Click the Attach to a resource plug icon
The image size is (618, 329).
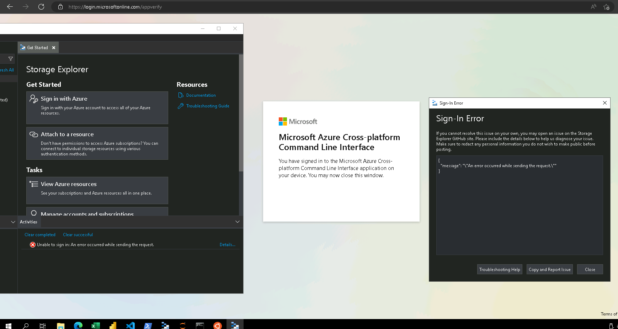34,134
